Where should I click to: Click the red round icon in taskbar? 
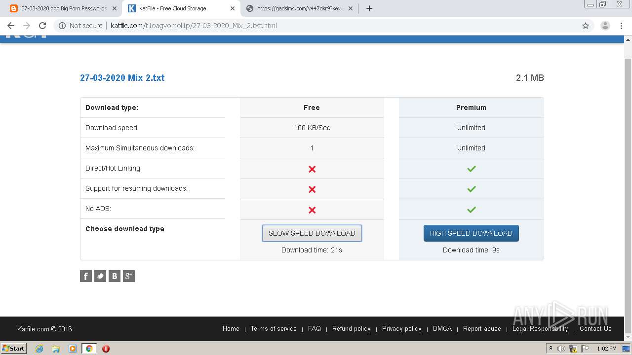(x=106, y=349)
